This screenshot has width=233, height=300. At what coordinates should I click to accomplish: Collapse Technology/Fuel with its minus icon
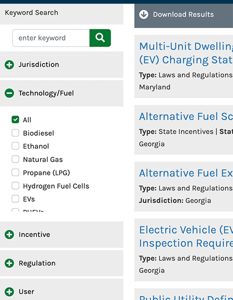tap(9, 93)
